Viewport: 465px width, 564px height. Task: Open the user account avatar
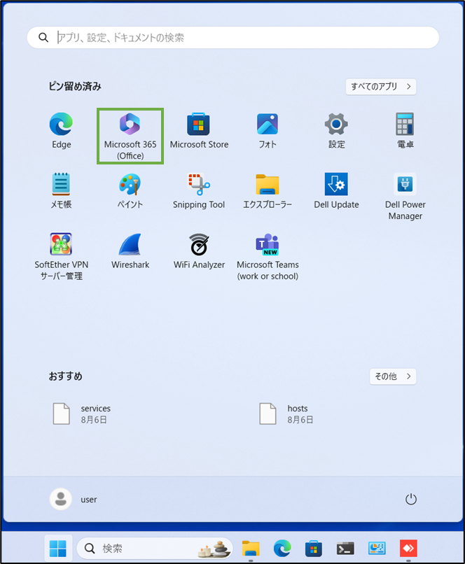(60, 499)
